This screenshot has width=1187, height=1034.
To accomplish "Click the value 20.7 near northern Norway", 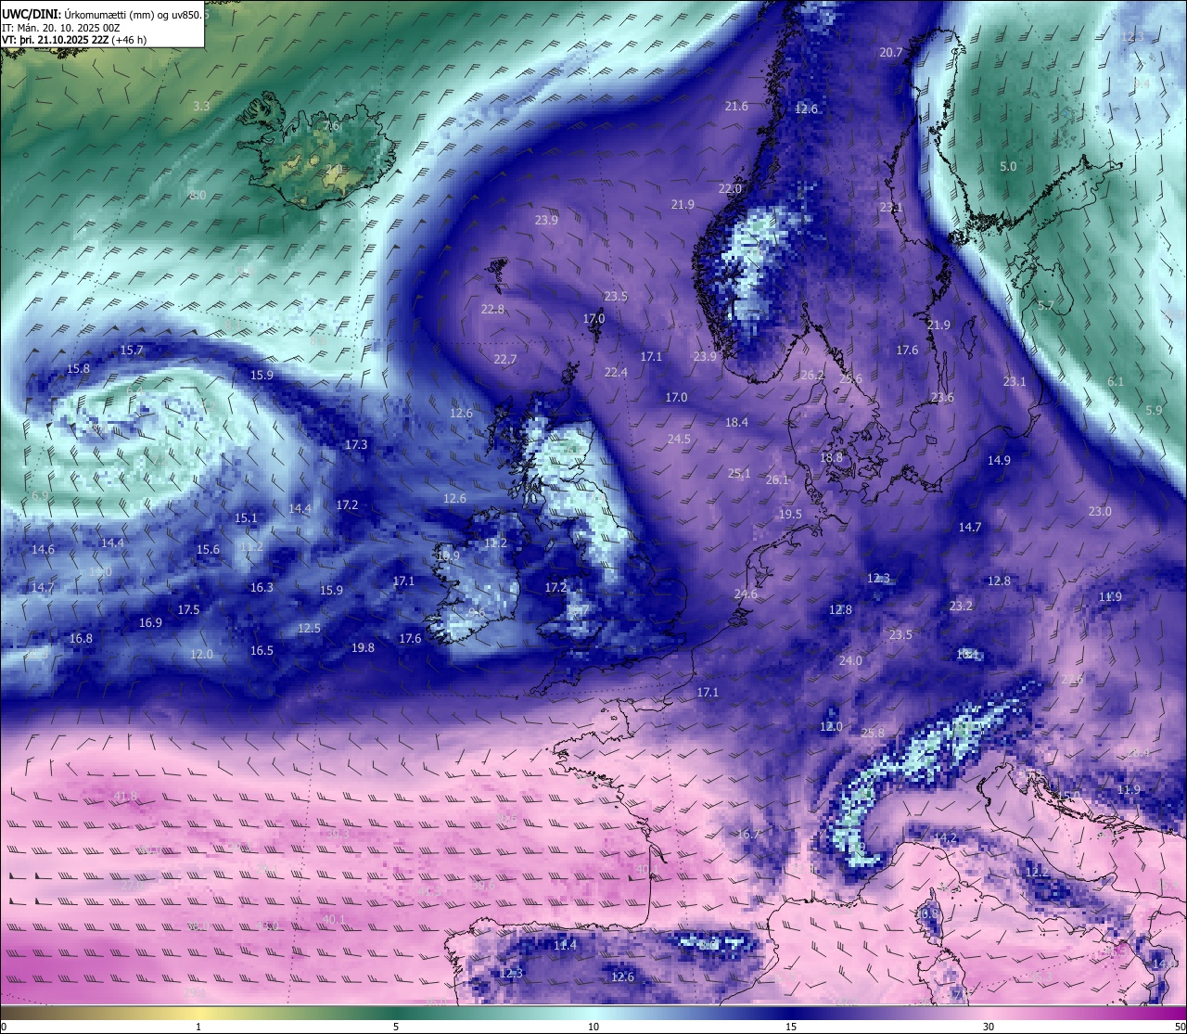I will click(890, 52).
